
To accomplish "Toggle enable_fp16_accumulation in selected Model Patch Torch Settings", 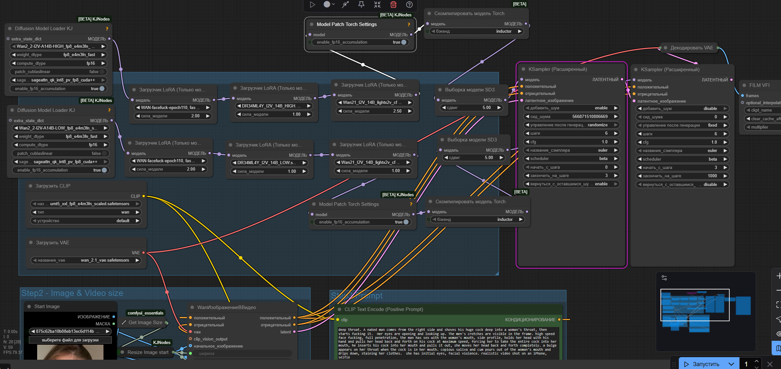I will 403,42.
